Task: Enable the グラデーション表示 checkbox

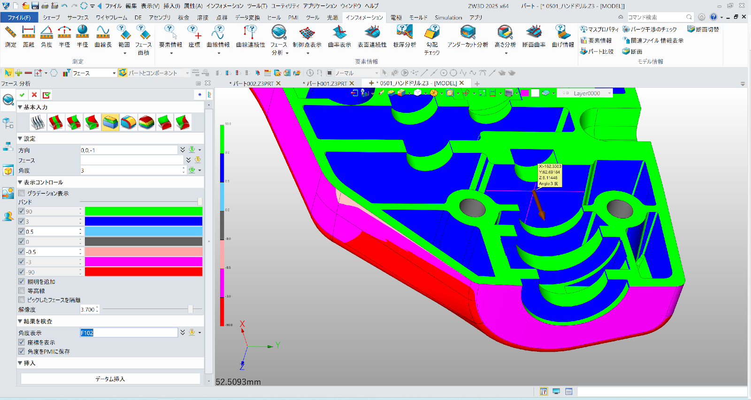Action: 22,193
